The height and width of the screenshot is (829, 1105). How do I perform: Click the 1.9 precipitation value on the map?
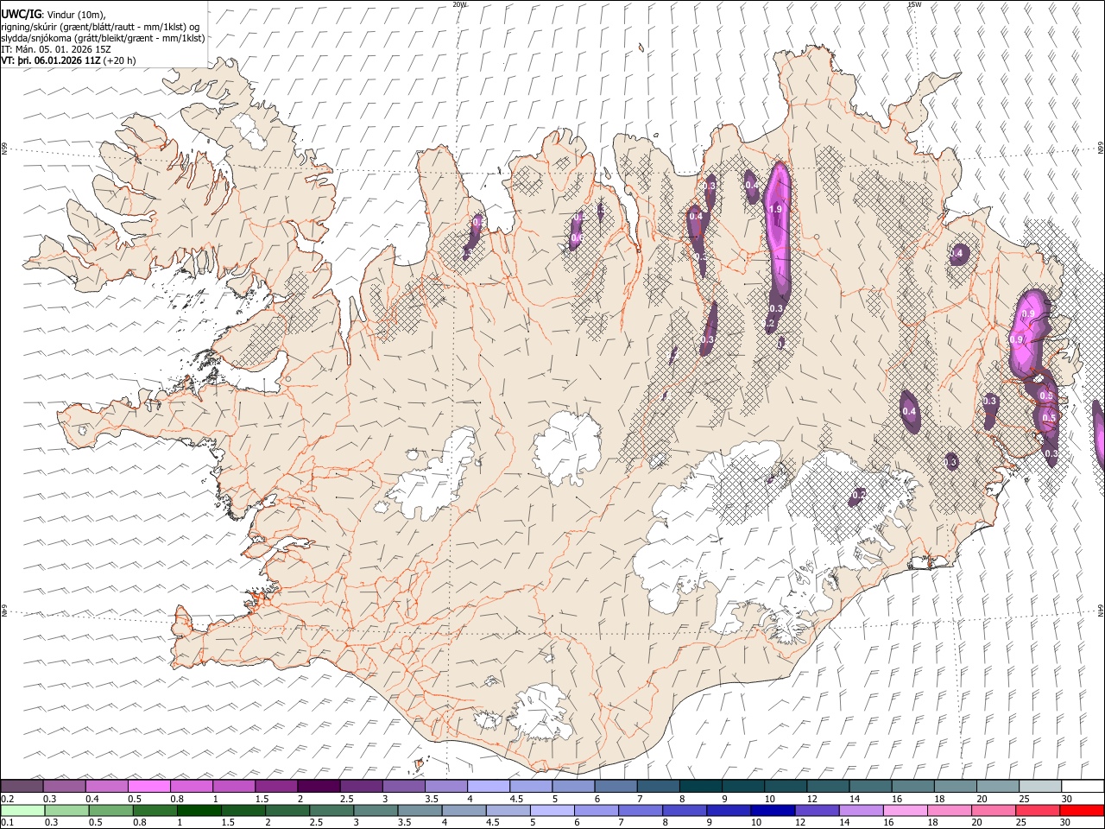[775, 209]
